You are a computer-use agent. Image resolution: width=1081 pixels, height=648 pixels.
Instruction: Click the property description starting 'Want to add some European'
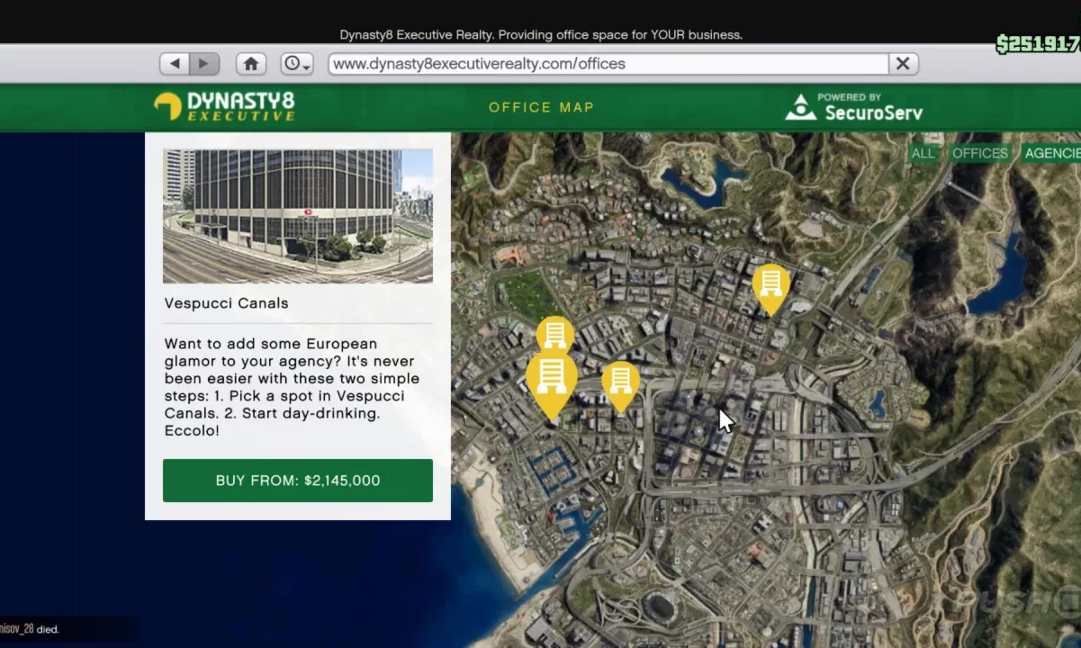(293, 387)
